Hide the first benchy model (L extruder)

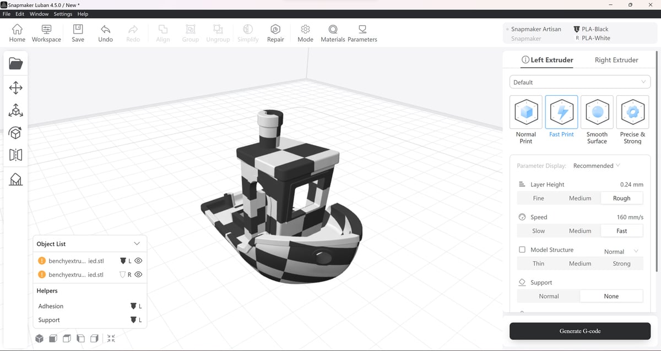(139, 261)
